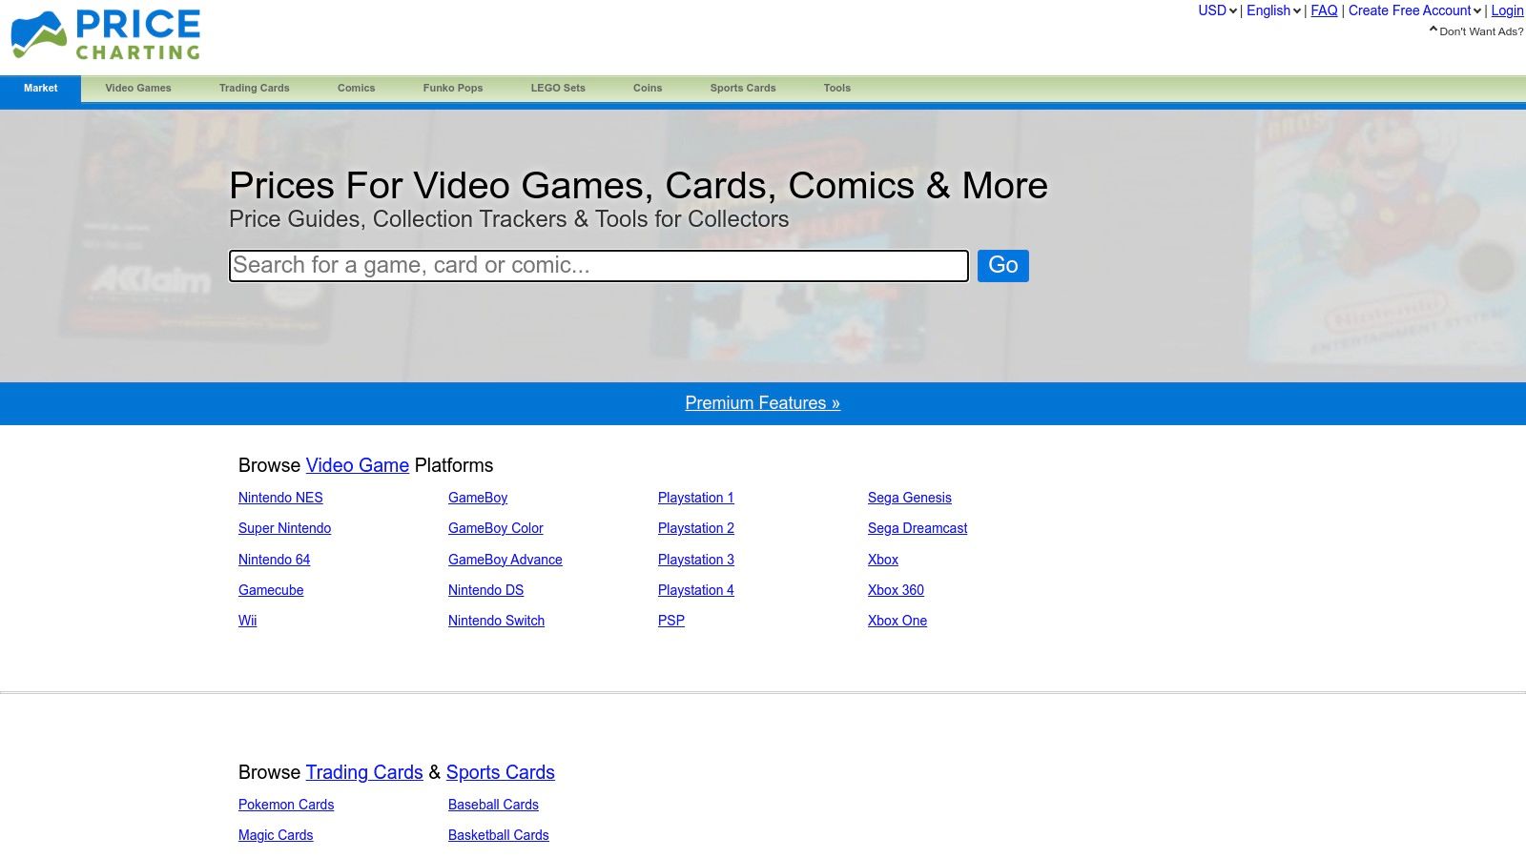Click the Login link

pos(1507,10)
